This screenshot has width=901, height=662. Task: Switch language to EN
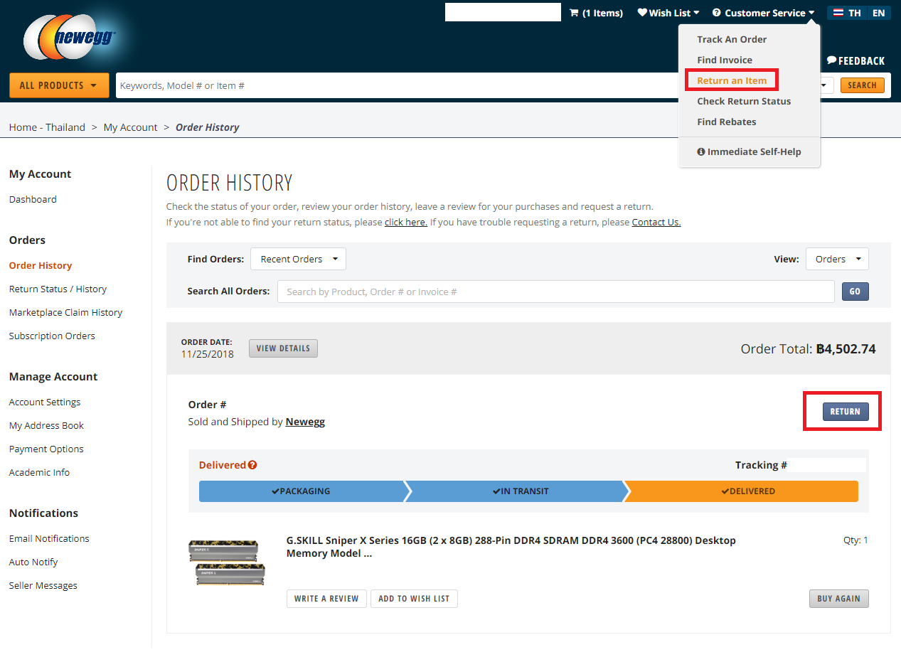tap(879, 13)
